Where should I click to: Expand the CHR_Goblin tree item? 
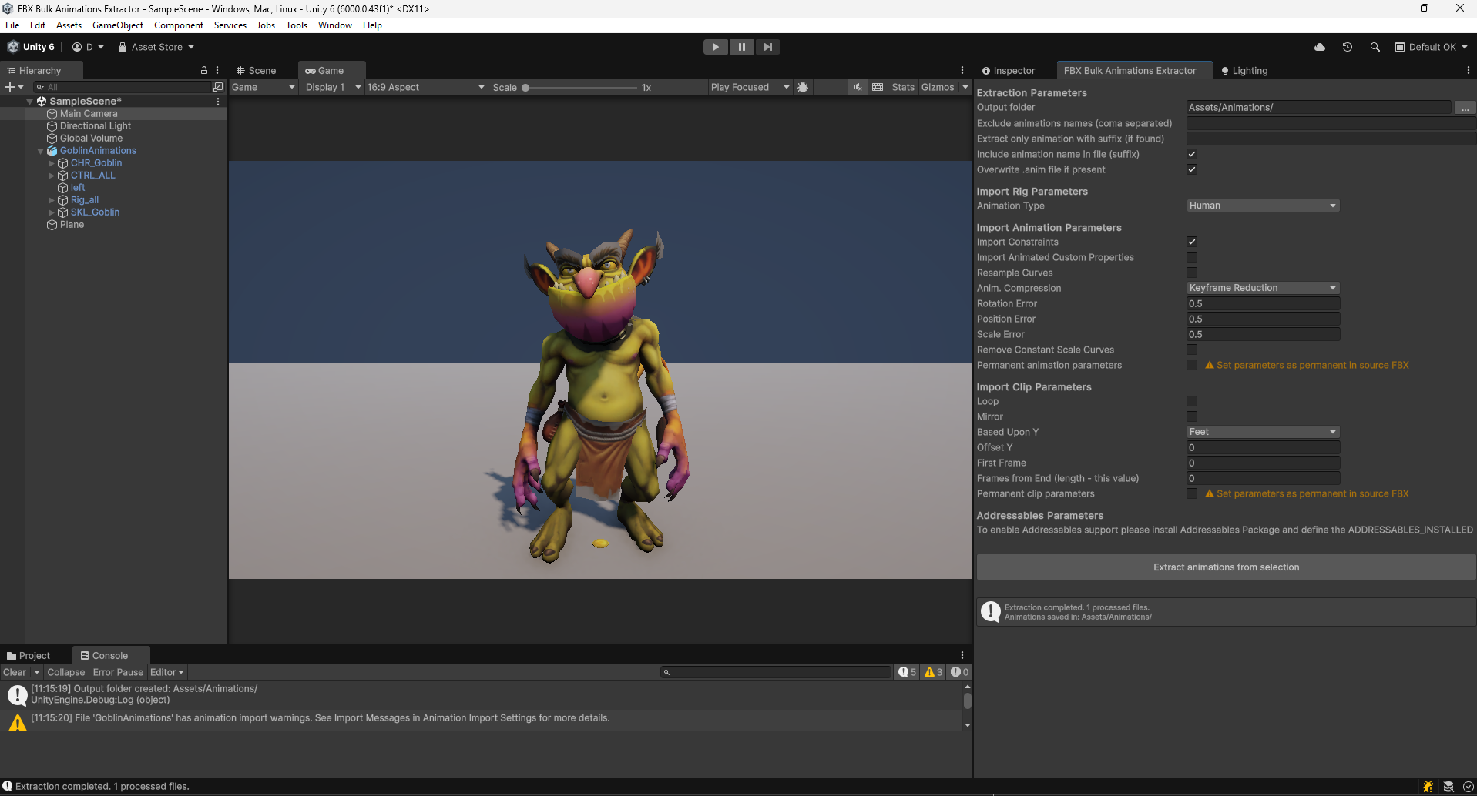click(x=52, y=163)
